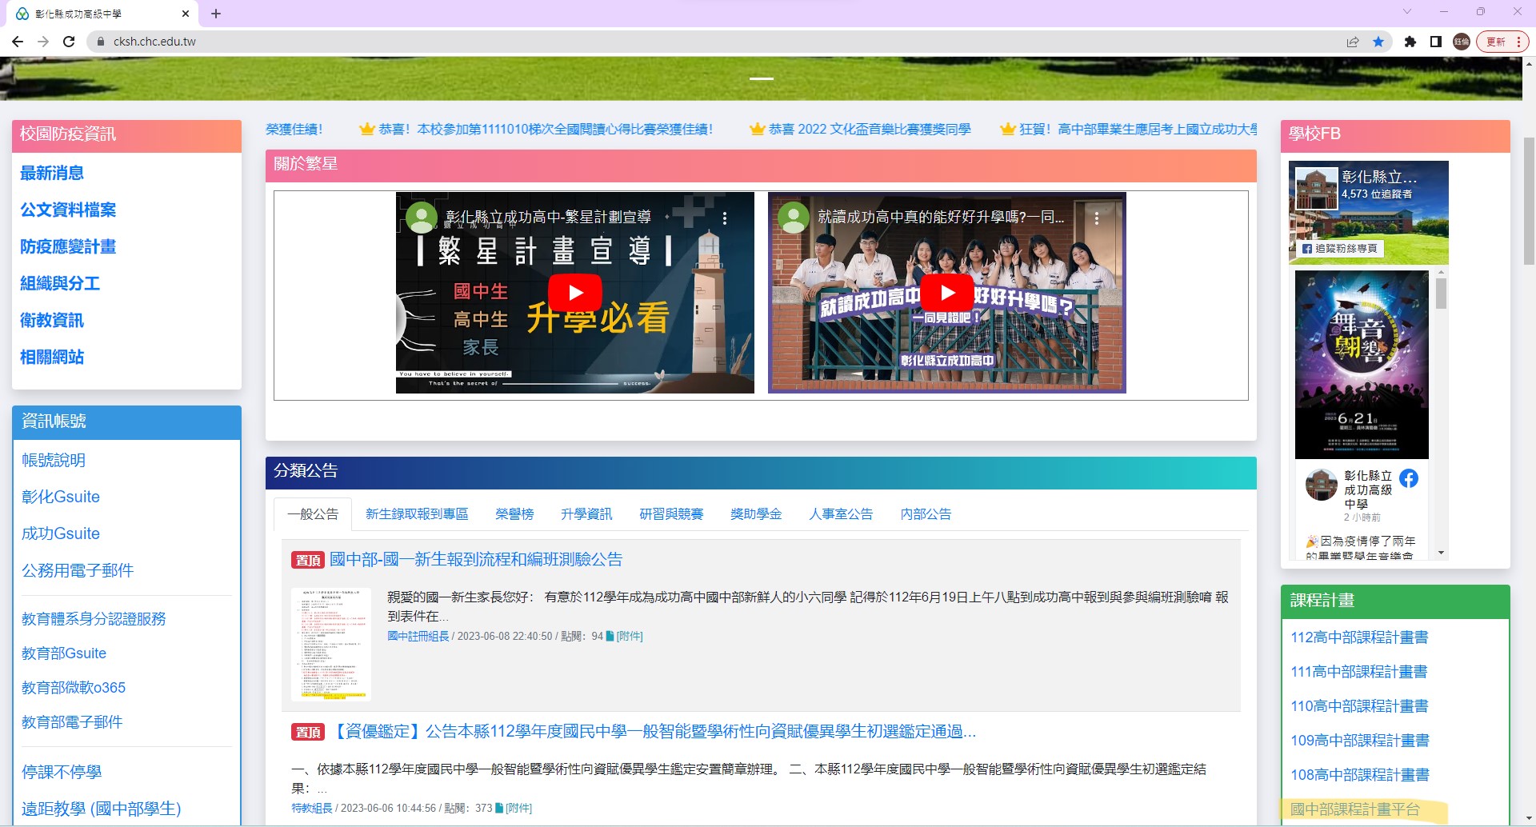The height and width of the screenshot is (827, 1536).
Task: Open the 國中部課程計畫平台 link
Action: [x=1355, y=809]
